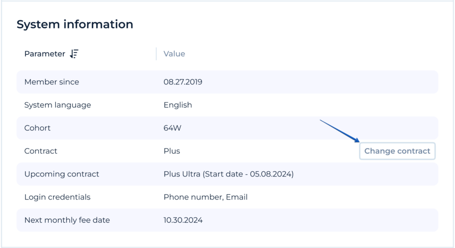
Task: Click the divider between Parameter and Value headers
Action: click(x=156, y=54)
